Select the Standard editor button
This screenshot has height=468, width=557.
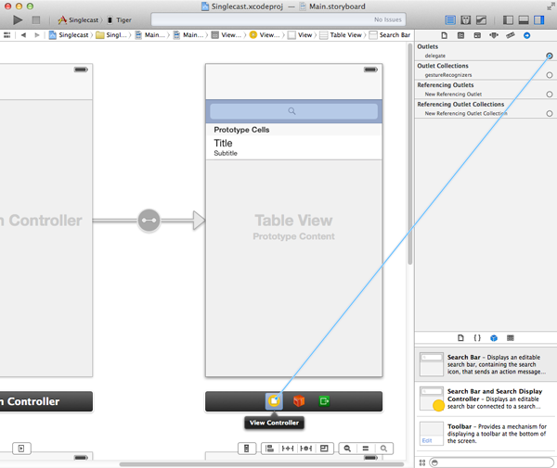point(450,20)
